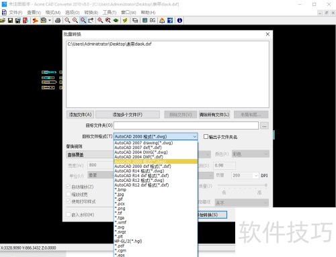Click the second magnifier zoom icon
Screen dimensions: 336x257
[75, 21]
